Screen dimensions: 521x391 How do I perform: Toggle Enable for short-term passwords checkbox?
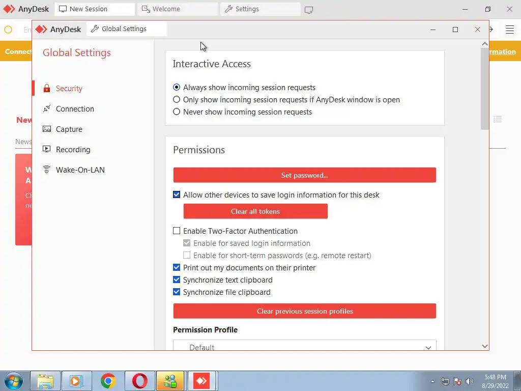tap(187, 256)
